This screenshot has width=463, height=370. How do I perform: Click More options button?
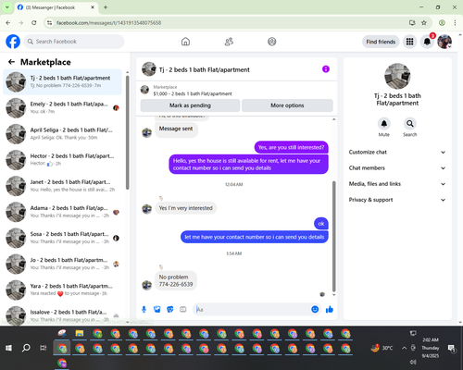point(287,105)
